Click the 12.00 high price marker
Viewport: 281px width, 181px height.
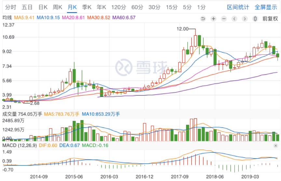click(x=182, y=29)
